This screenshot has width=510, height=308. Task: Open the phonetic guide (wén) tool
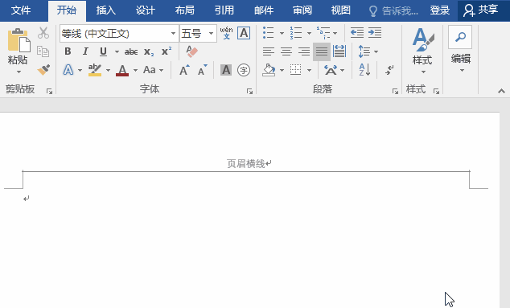tap(226, 33)
